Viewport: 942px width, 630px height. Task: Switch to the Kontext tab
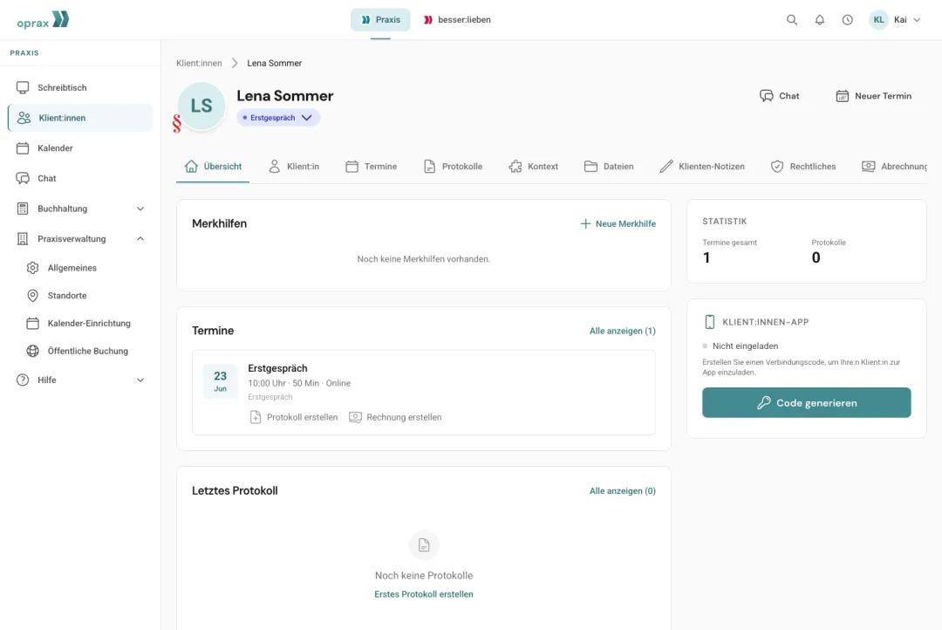pyautogui.click(x=534, y=167)
